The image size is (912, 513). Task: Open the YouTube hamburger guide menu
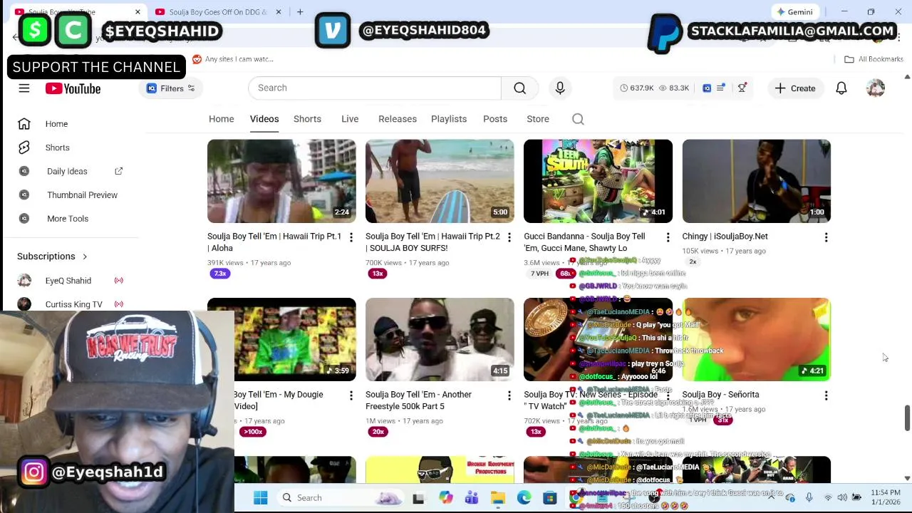click(x=24, y=88)
